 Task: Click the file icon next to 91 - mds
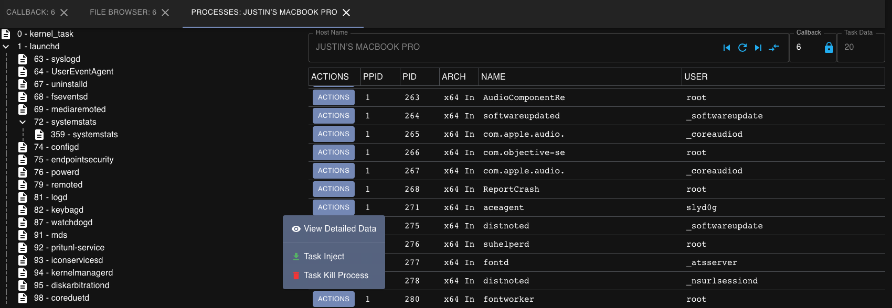23,235
